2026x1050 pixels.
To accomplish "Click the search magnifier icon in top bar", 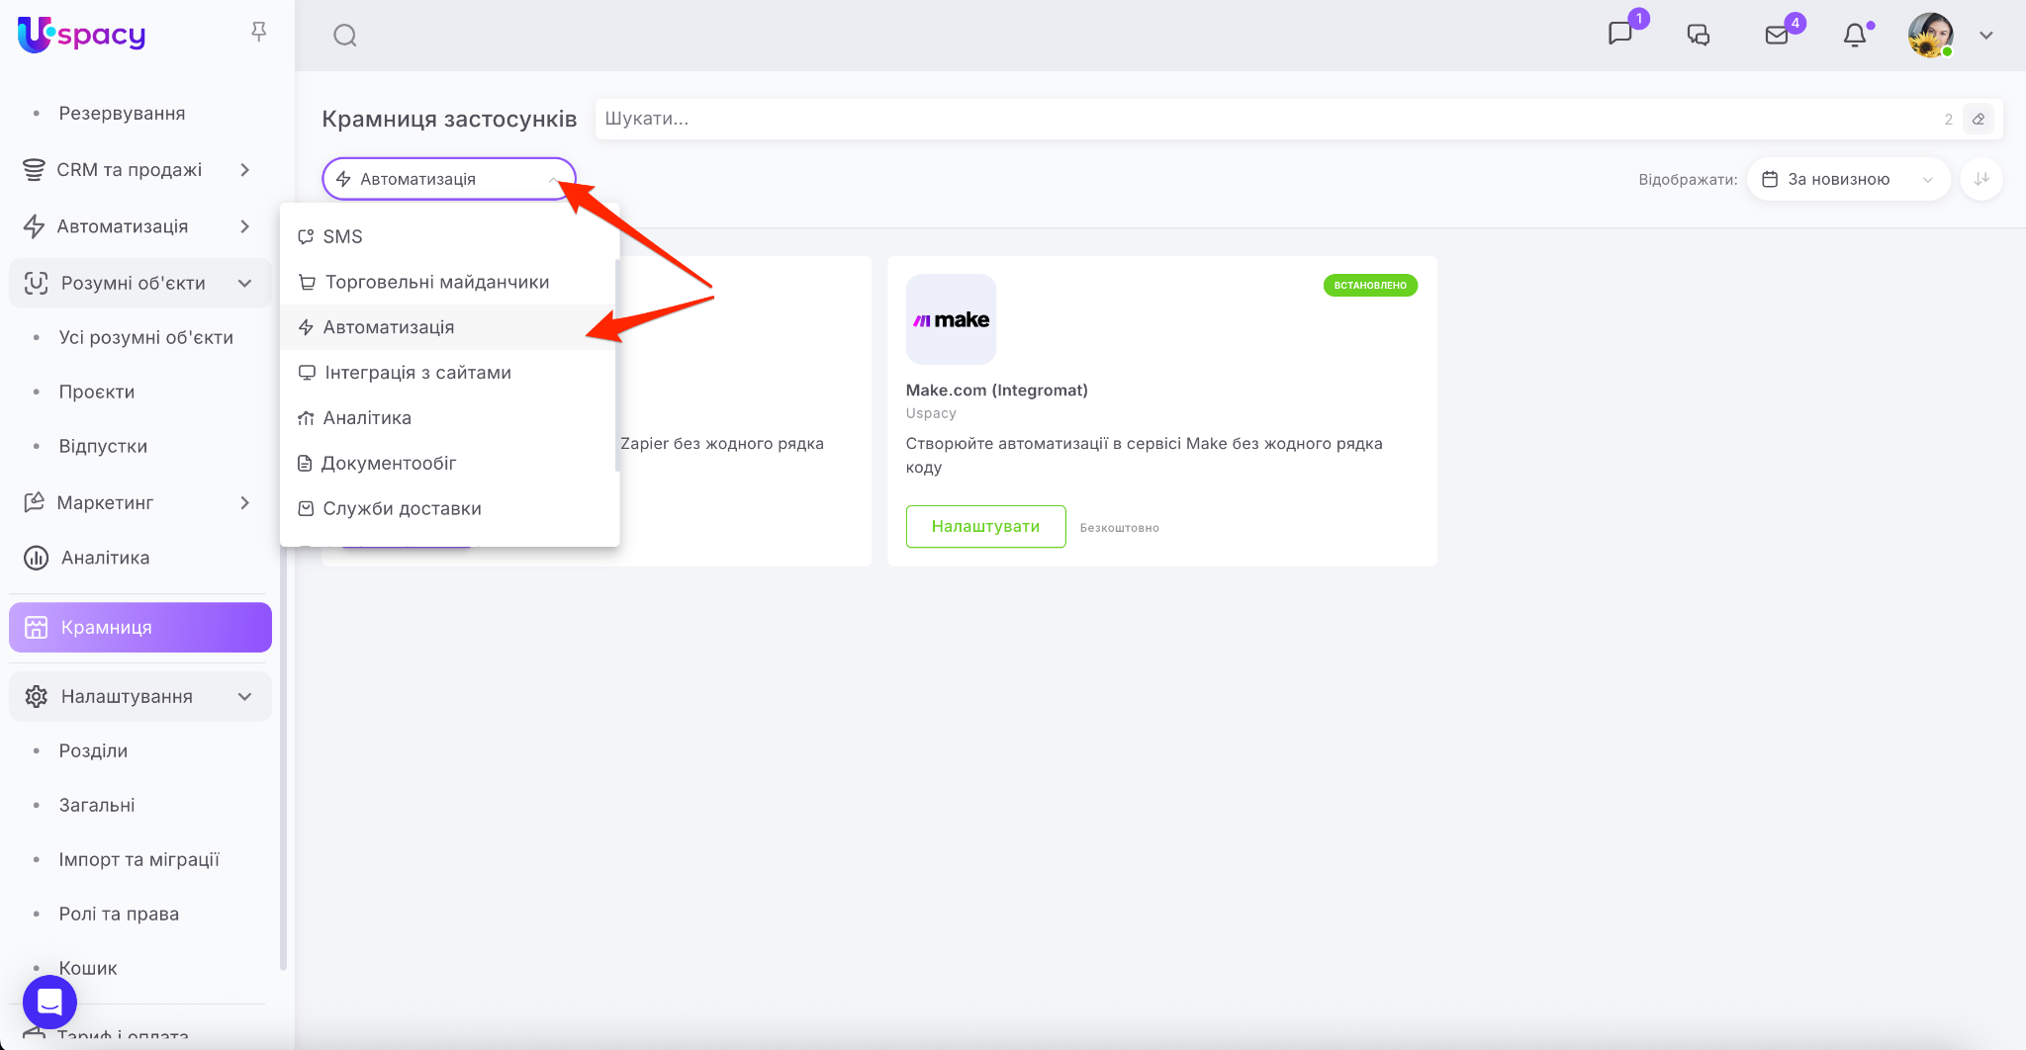I will (344, 36).
